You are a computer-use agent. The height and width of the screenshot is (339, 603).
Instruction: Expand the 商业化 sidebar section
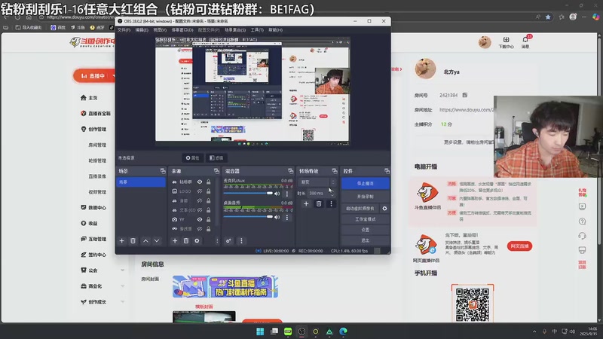[123, 286]
